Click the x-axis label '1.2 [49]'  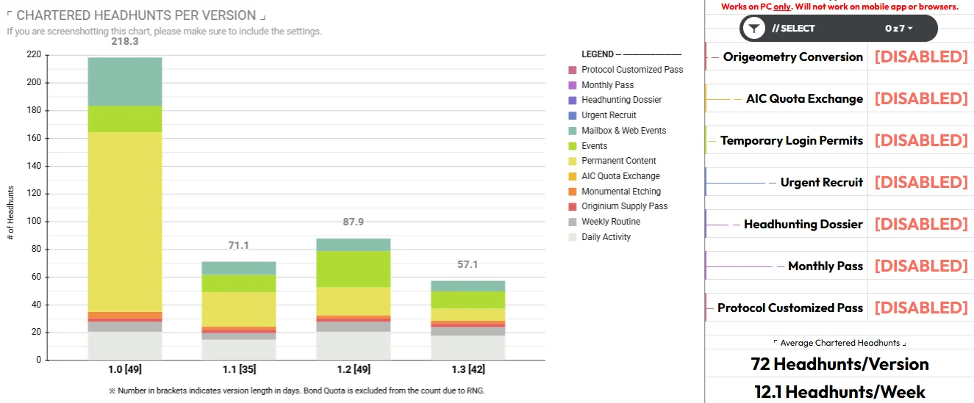click(354, 371)
